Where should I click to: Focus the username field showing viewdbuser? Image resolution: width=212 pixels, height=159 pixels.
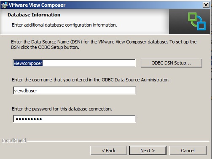pyautogui.click(x=75, y=91)
